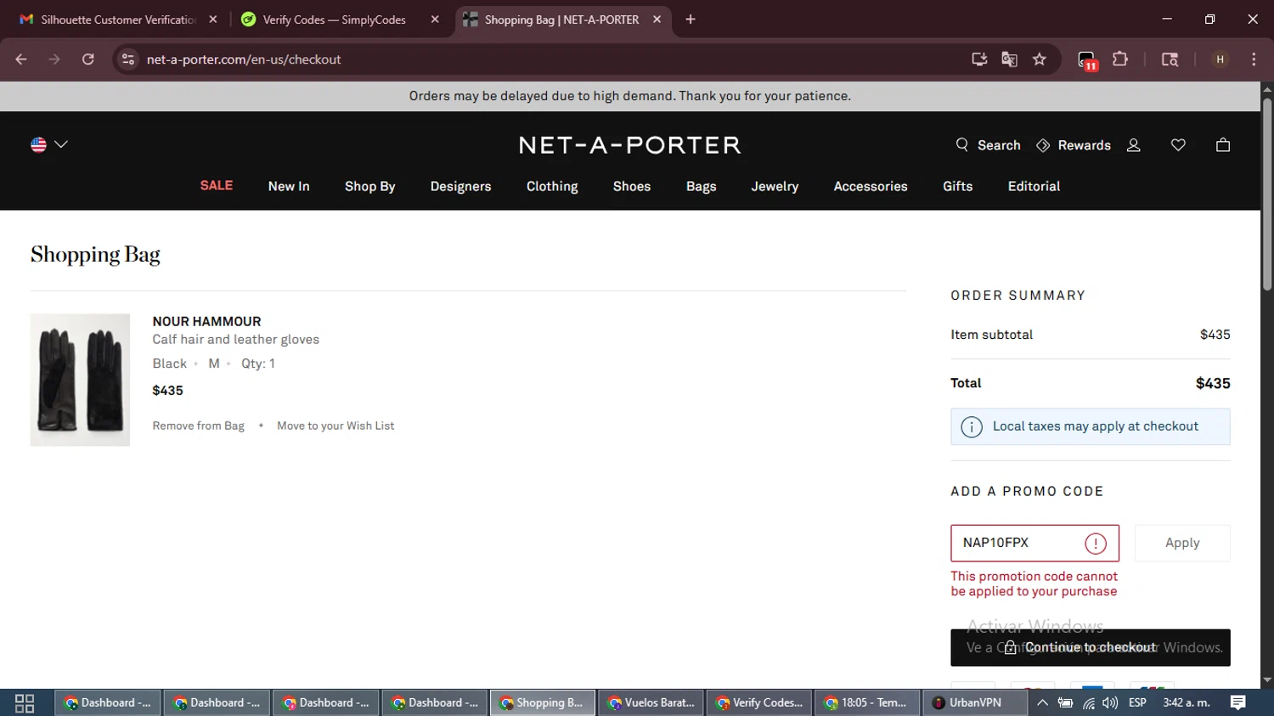Viewport: 1274px width, 716px height.
Task: Open the Windows notification center icon
Action: 1238,702
